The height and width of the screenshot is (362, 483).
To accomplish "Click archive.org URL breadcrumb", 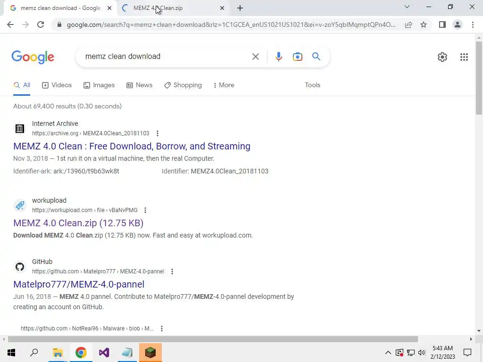I will coord(91,133).
